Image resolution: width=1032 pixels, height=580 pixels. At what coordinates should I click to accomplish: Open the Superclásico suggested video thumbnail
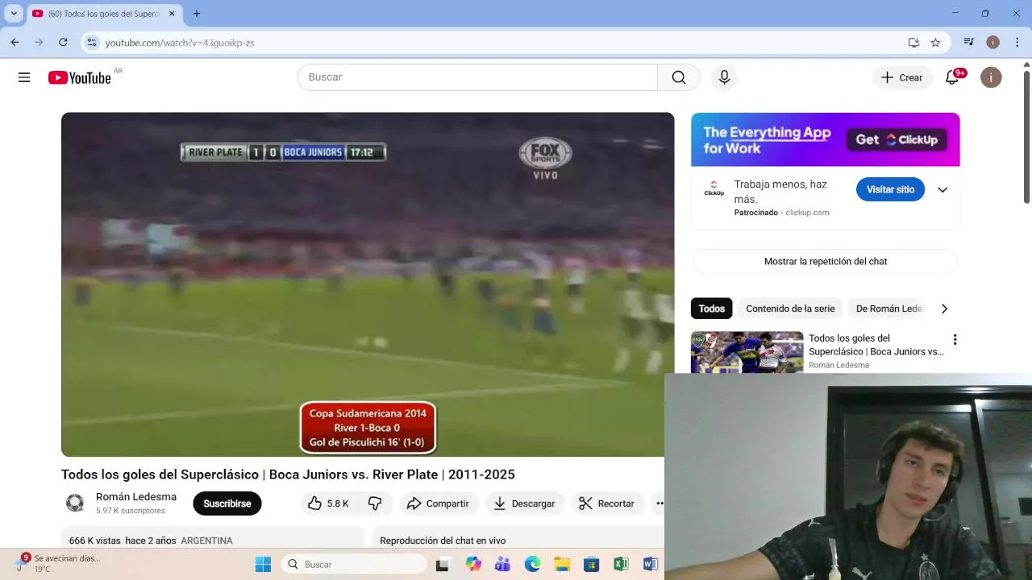tap(747, 352)
